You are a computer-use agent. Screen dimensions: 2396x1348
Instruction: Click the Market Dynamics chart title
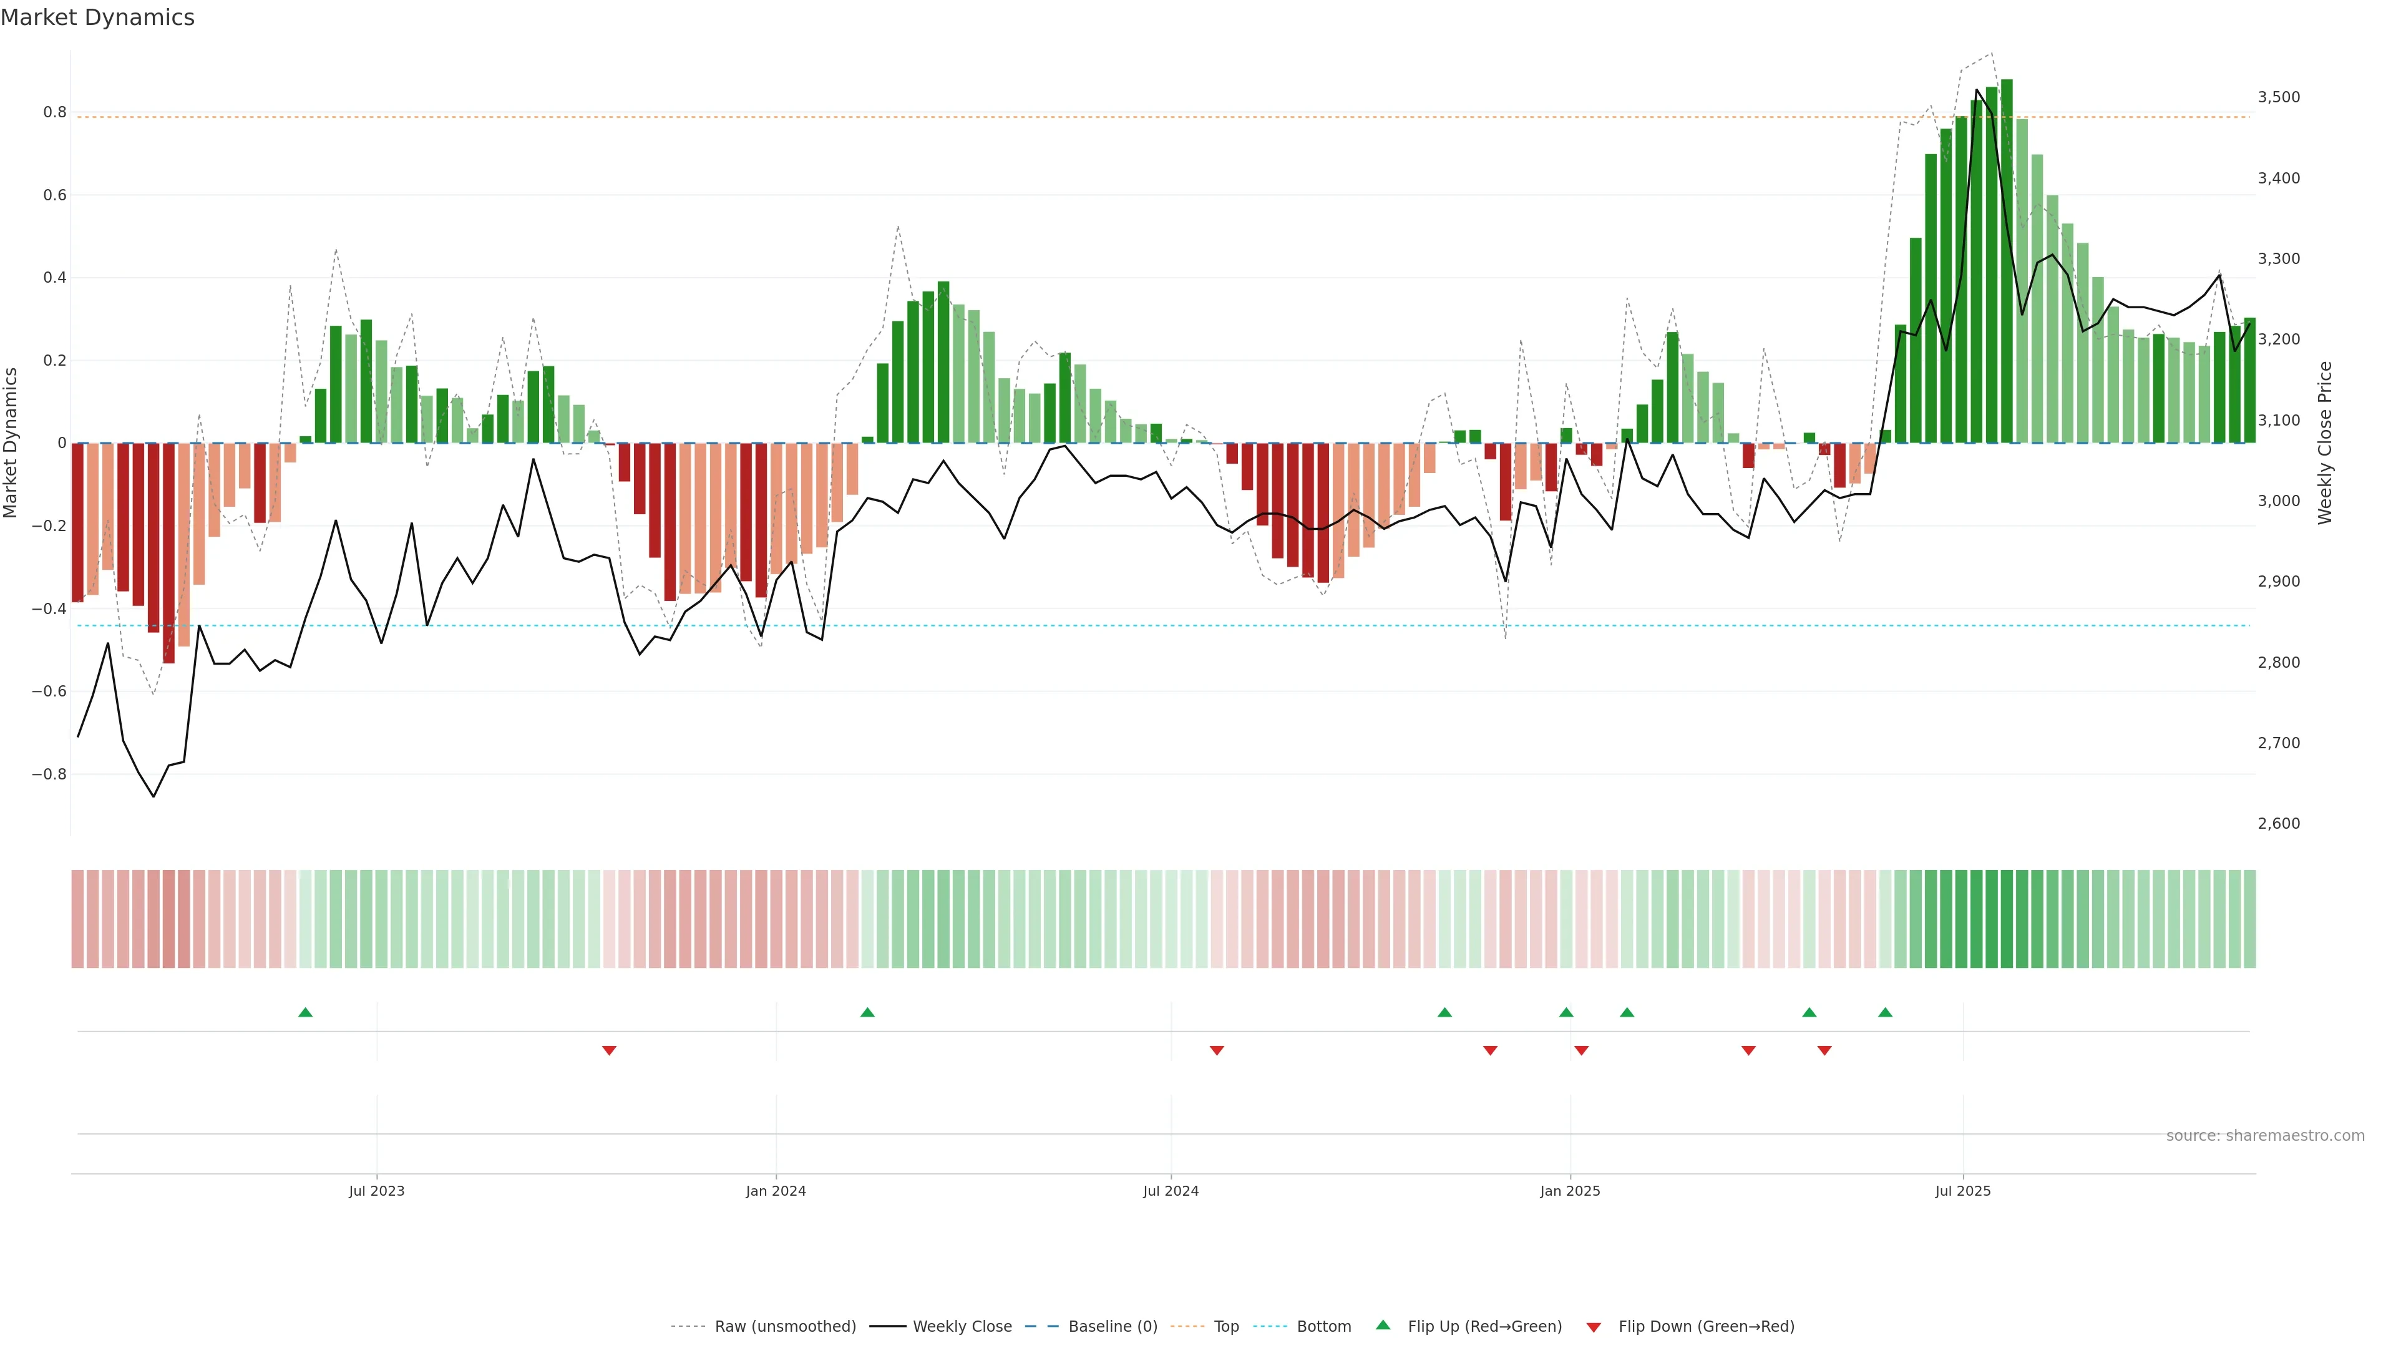coord(98,17)
